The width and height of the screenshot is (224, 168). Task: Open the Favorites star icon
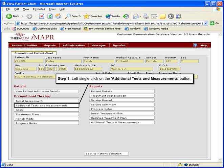pos(93,16)
